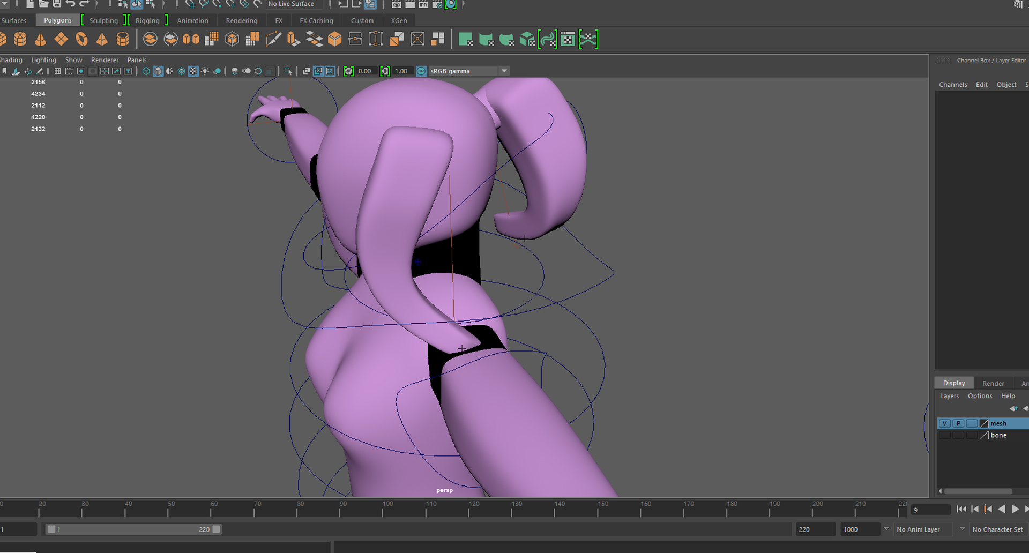The height and width of the screenshot is (553, 1029).
Task: Toggle viewport grid display icon
Action: coord(57,71)
